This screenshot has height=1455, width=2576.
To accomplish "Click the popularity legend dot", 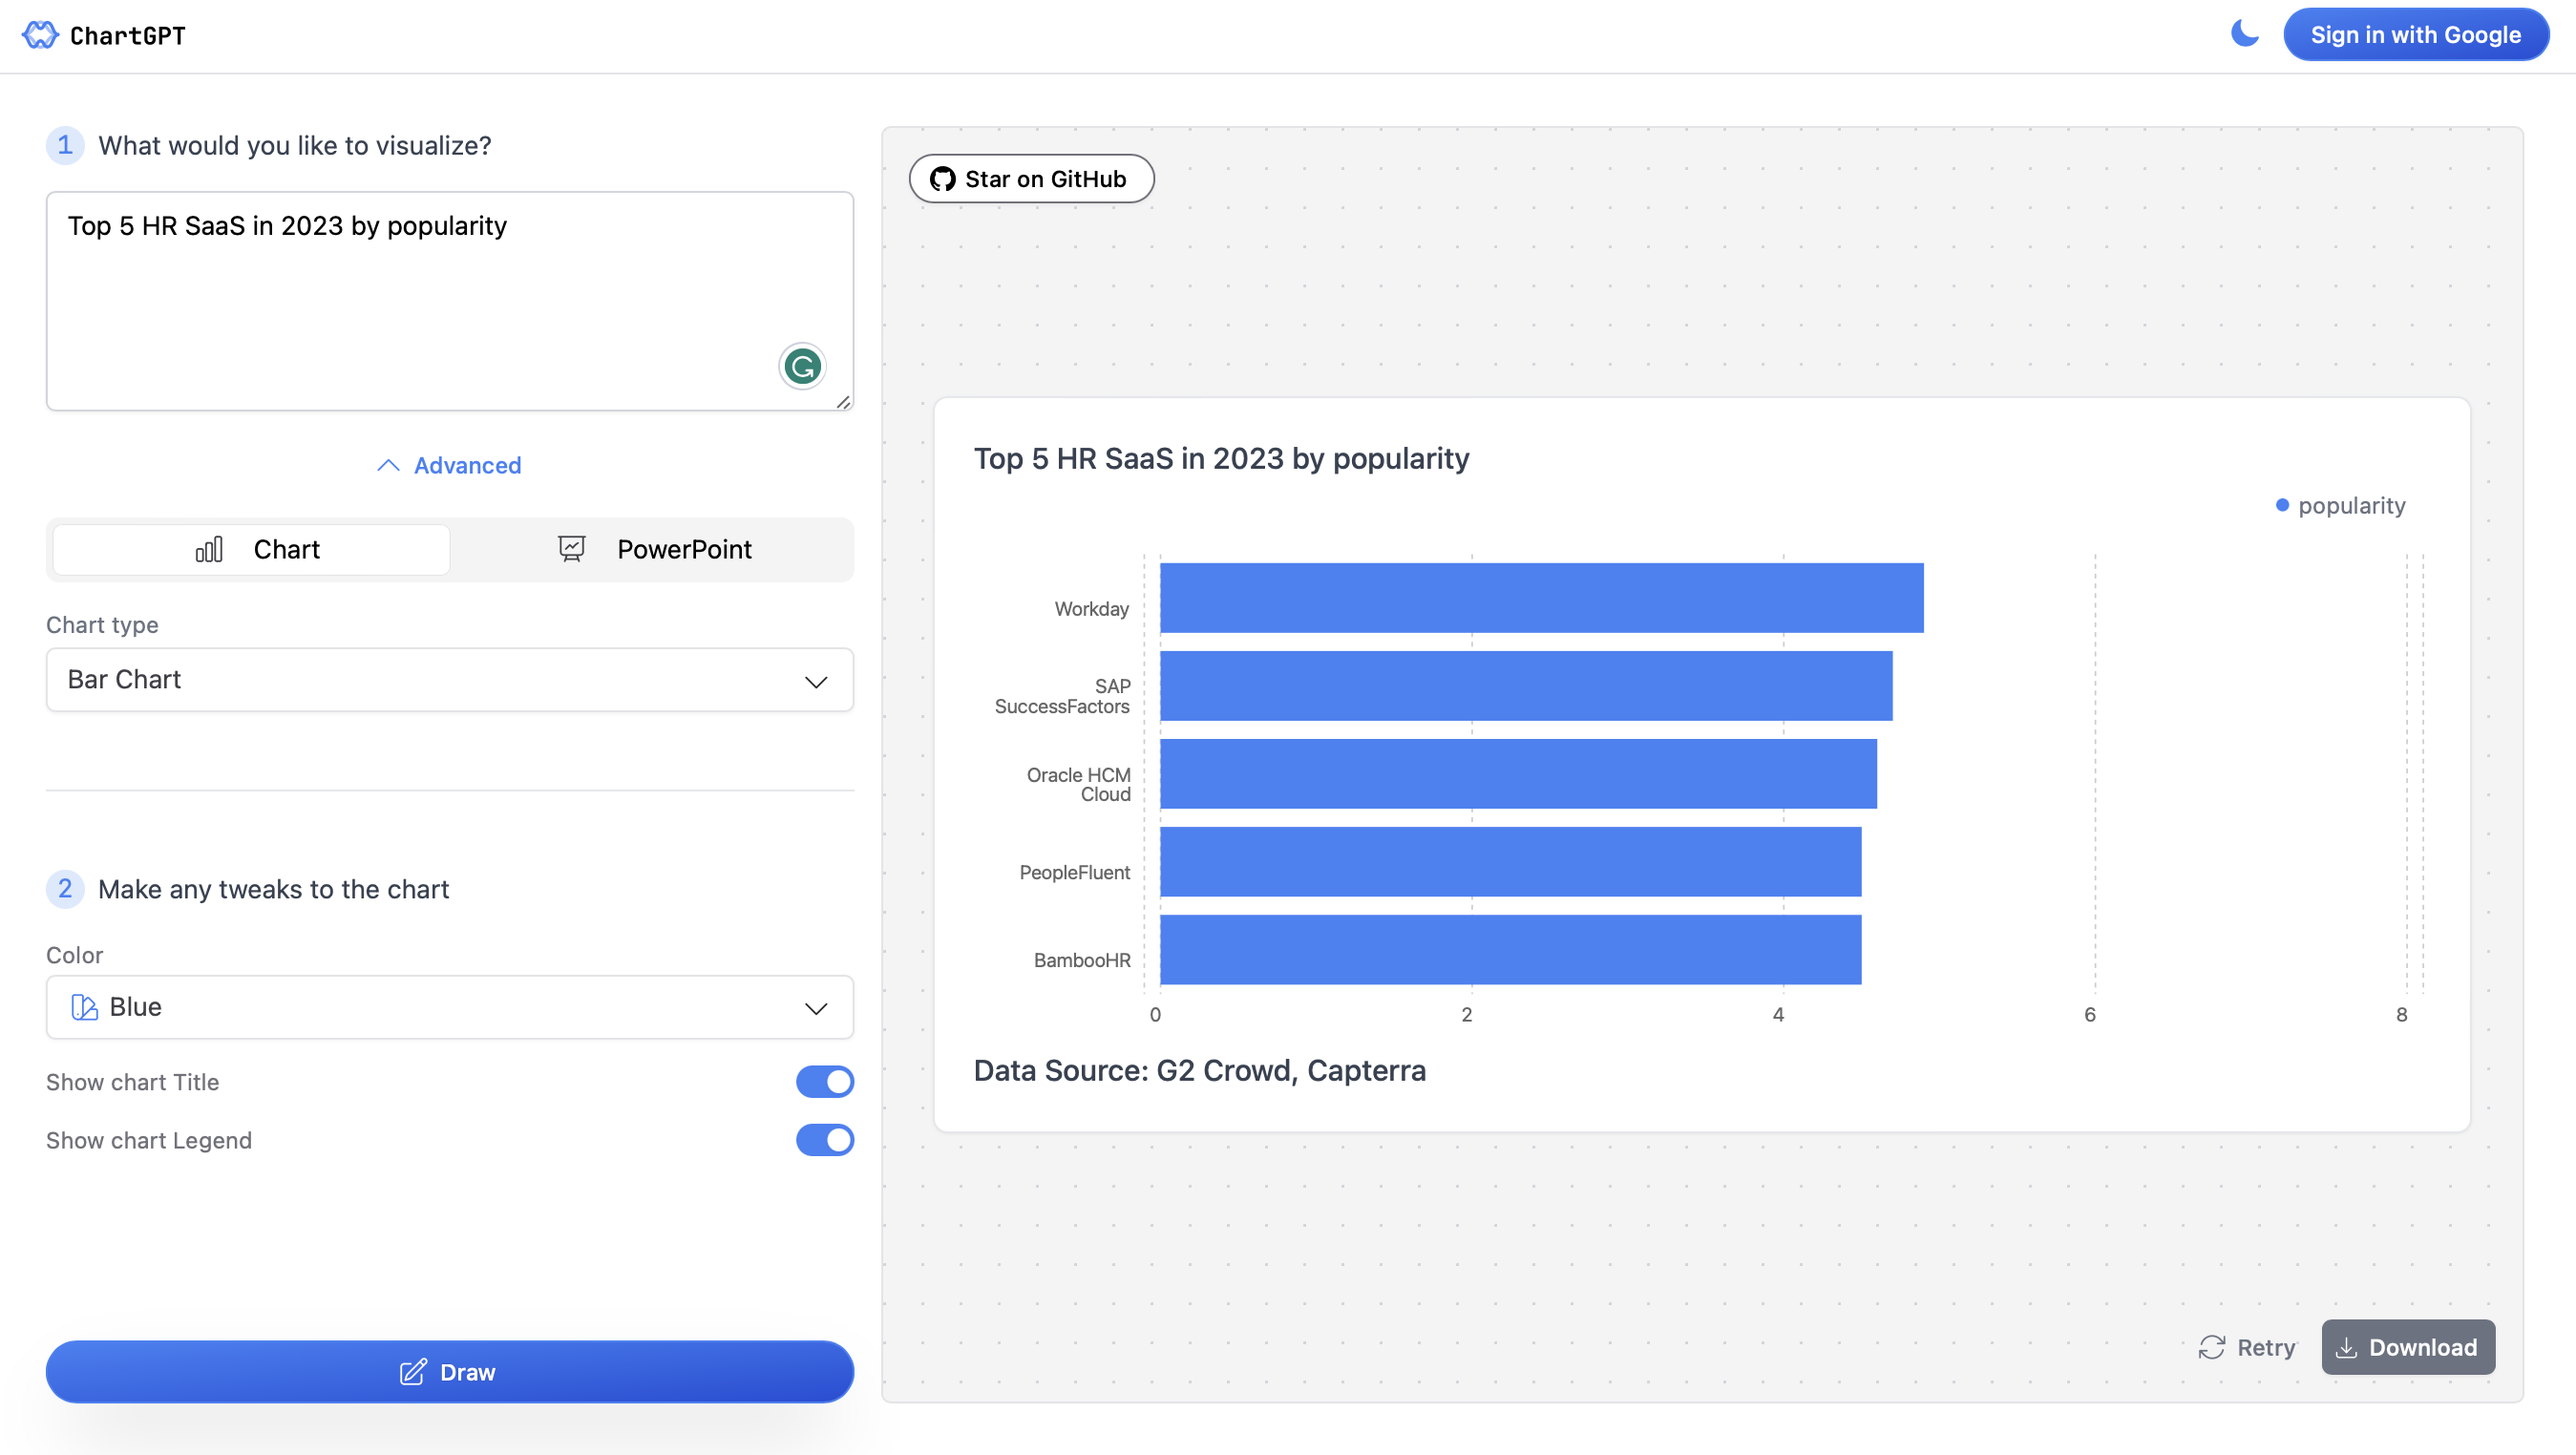I will point(2282,505).
